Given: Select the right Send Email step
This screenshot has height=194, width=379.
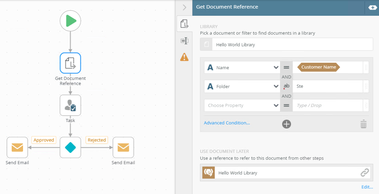Looking at the screenshot, I should click(x=123, y=147).
